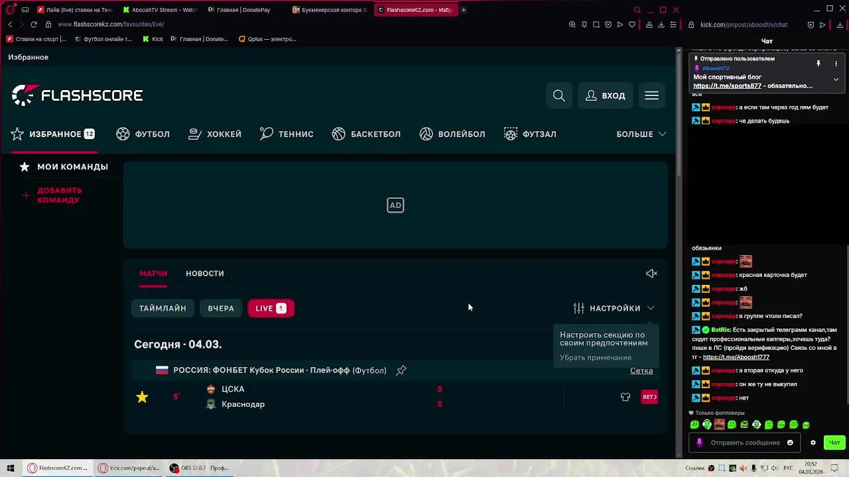Click the Краснодар team name

[243, 404]
